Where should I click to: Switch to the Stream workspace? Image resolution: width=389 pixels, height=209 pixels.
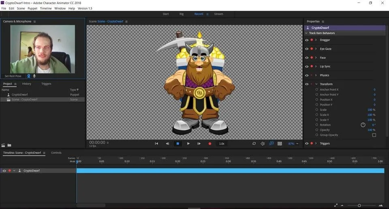218,14
